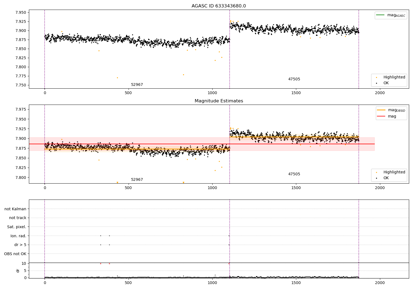Click the 52967 label in the middle plot
Image resolution: width=413 pixels, height=289 pixels.
tap(137, 179)
